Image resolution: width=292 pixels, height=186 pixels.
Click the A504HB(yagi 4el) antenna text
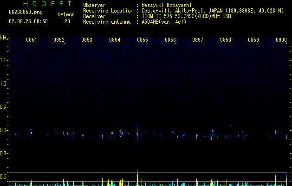(164, 22)
